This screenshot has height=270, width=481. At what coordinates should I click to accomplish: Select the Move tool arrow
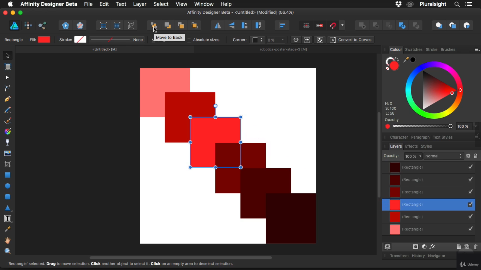pos(7,55)
